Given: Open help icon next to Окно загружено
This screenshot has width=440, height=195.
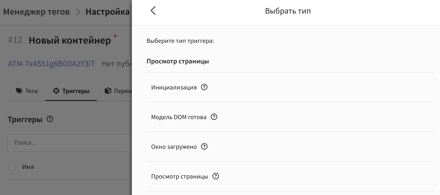Looking at the screenshot, I should (x=205, y=147).
